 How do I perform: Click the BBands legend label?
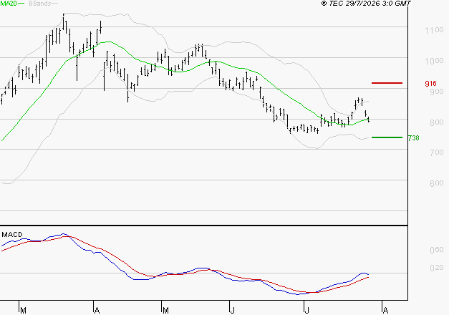click(40, 3)
